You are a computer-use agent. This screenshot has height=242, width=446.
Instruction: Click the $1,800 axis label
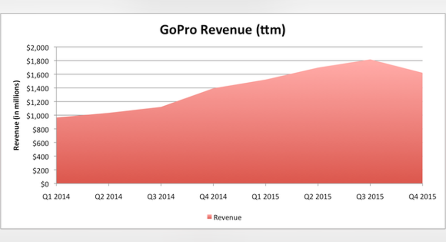37,61
